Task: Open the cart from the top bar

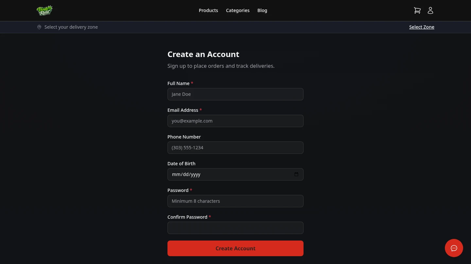Action: click(417, 10)
